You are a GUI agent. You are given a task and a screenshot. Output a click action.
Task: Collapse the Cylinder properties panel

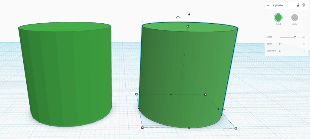(268, 5)
